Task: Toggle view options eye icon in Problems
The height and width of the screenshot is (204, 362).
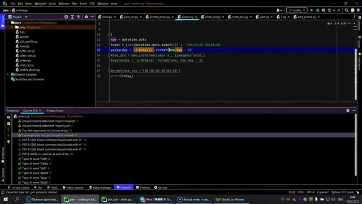Action: click(x=8, y=117)
